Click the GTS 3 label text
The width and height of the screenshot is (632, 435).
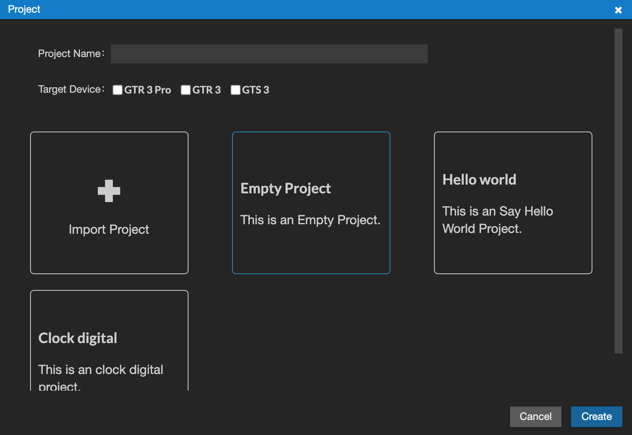point(255,90)
